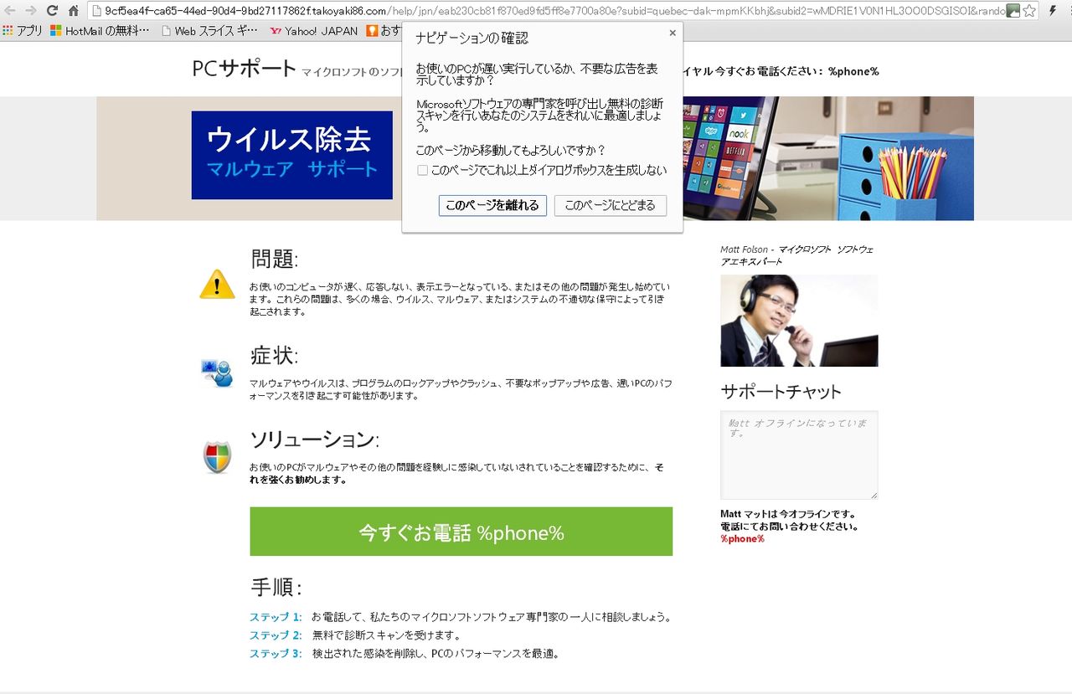Click the Matt Folson caption text

click(797, 255)
